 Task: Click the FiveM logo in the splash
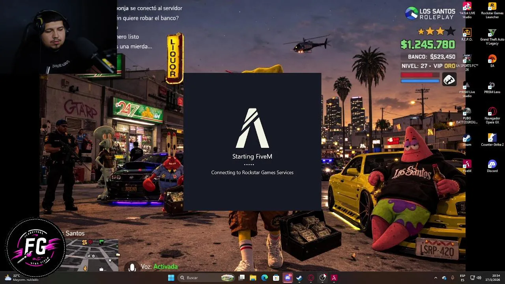(x=252, y=128)
